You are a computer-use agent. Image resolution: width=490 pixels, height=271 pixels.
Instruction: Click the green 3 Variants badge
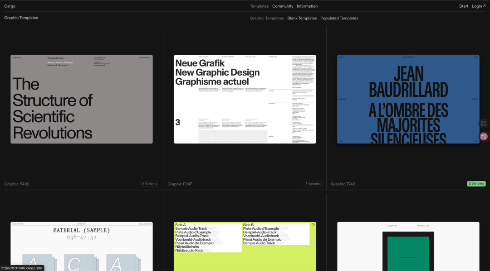(x=476, y=184)
